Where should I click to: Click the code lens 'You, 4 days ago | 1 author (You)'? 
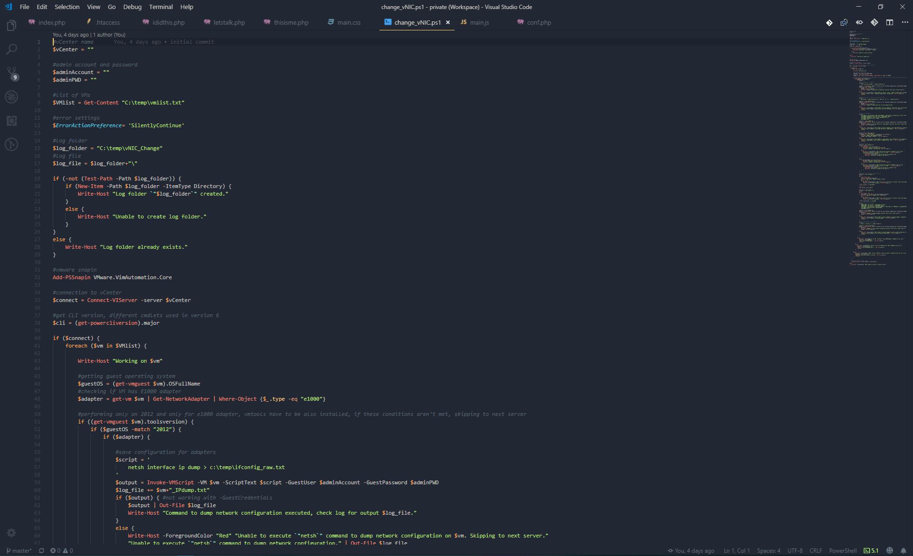tap(89, 35)
